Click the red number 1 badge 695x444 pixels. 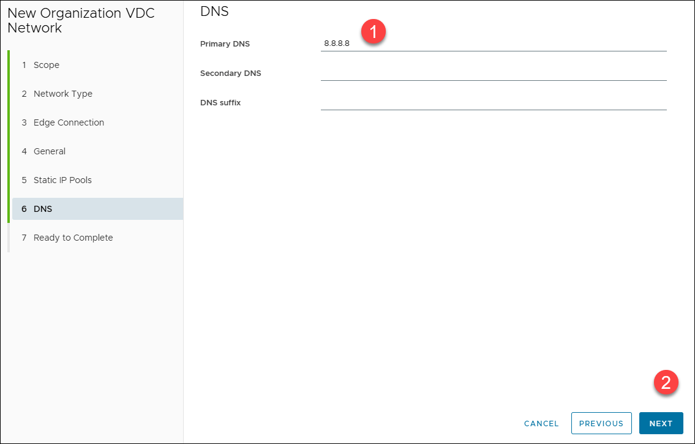[x=374, y=31]
